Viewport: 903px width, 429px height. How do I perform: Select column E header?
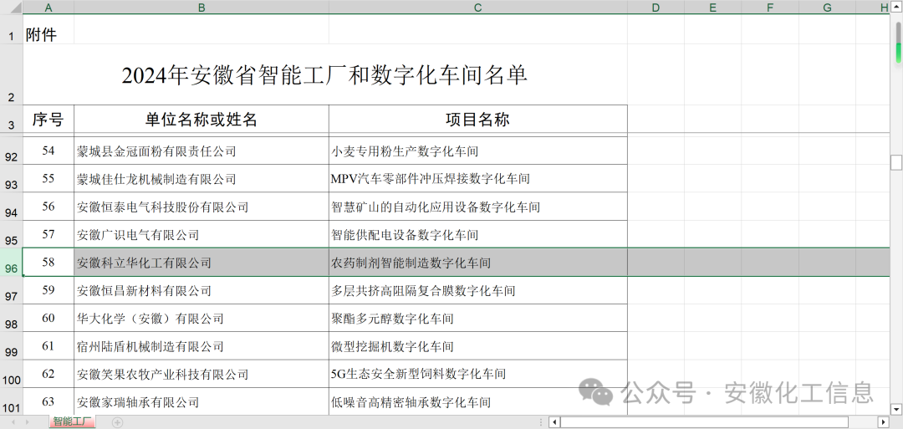pyautogui.click(x=713, y=7)
